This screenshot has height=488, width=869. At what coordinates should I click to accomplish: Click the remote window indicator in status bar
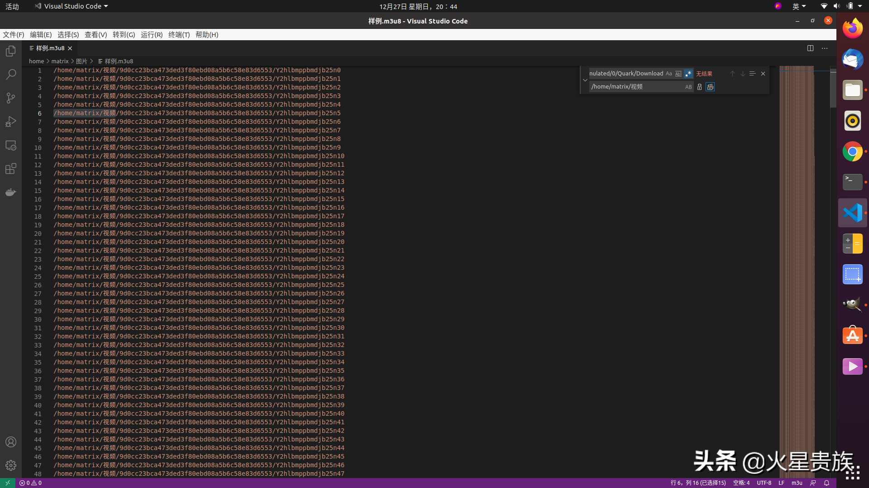8,483
